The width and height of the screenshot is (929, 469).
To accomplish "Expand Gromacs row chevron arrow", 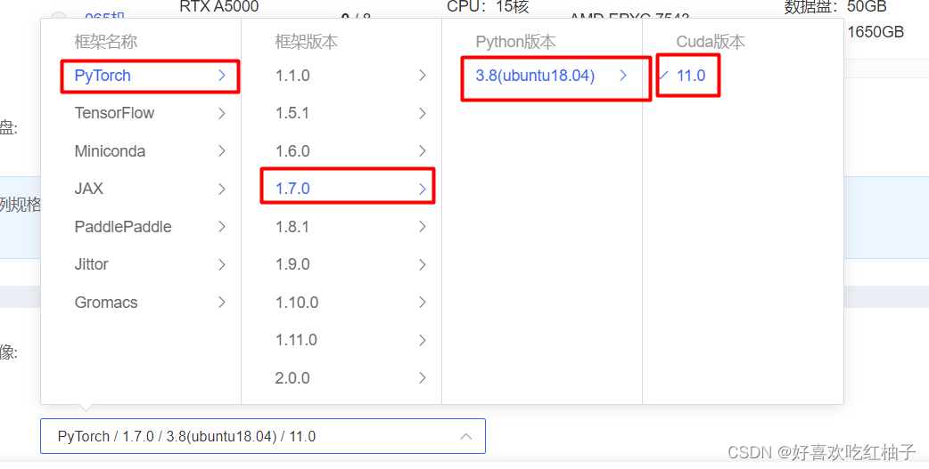I will click(x=222, y=303).
